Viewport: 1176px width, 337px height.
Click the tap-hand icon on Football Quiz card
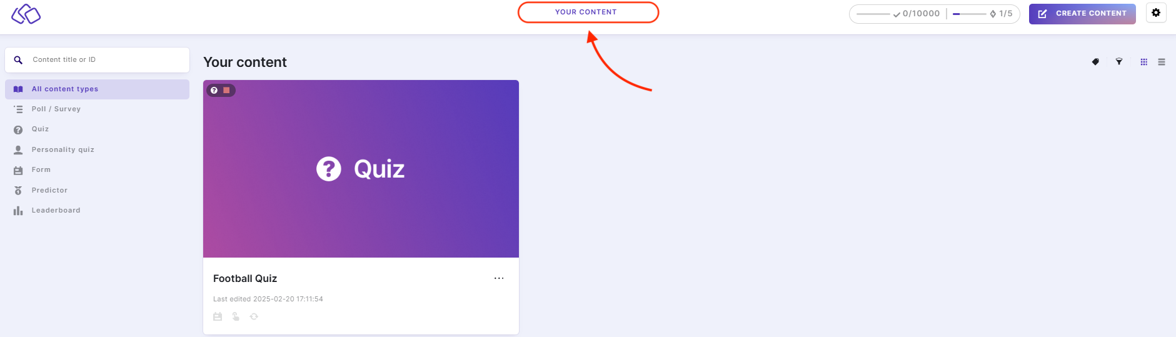click(236, 316)
